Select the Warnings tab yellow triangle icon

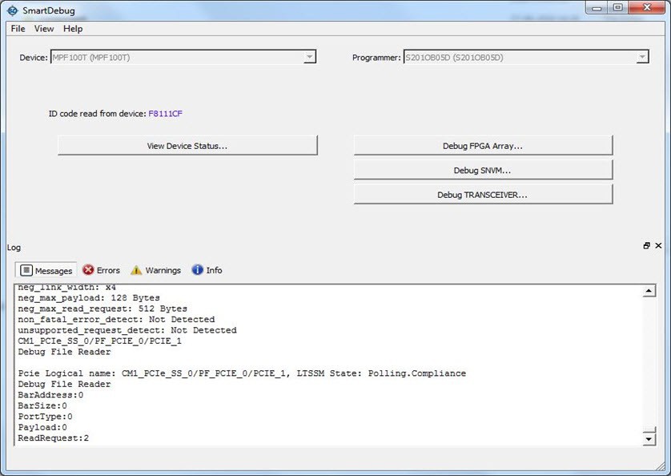coord(136,270)
